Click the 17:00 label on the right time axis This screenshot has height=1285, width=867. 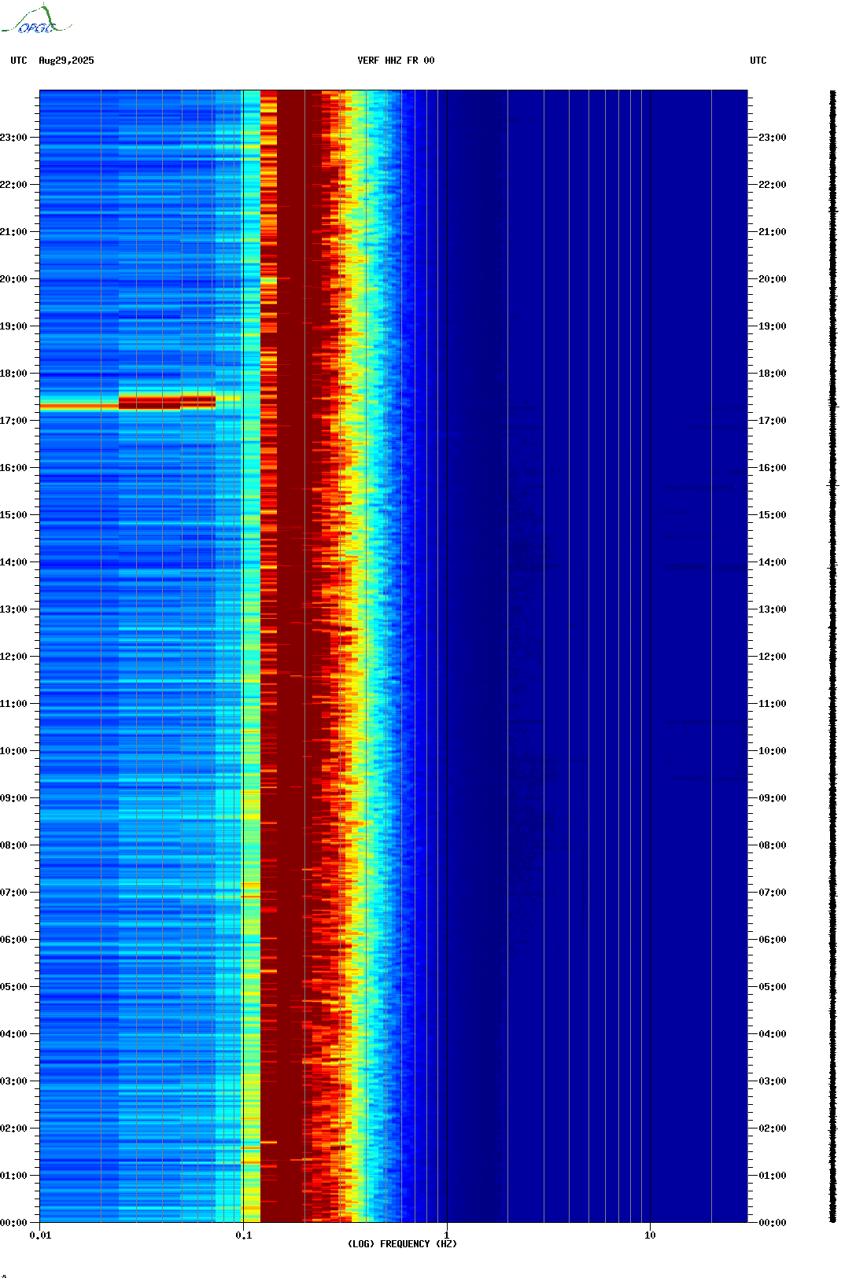(773, 421)
